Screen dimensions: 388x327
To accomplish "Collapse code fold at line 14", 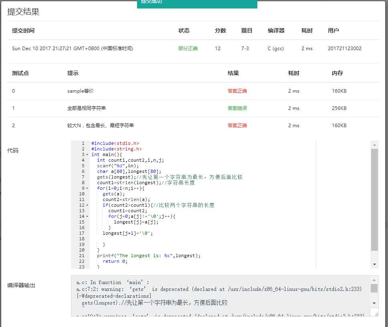I will pos(87,216).
